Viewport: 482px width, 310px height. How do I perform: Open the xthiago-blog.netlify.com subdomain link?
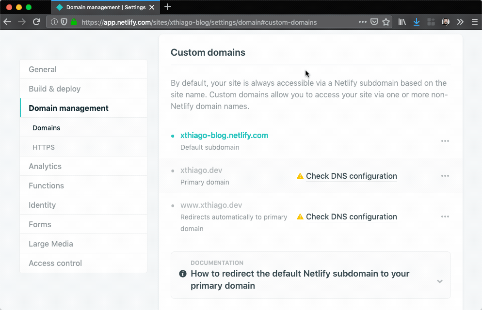click(224, 135)
